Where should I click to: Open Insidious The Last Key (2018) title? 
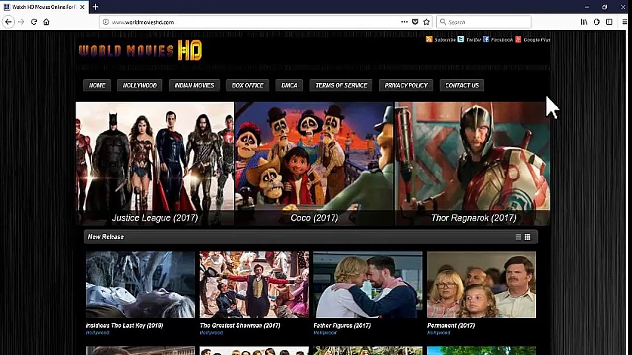pyautogui.click(x=124, y=325)
